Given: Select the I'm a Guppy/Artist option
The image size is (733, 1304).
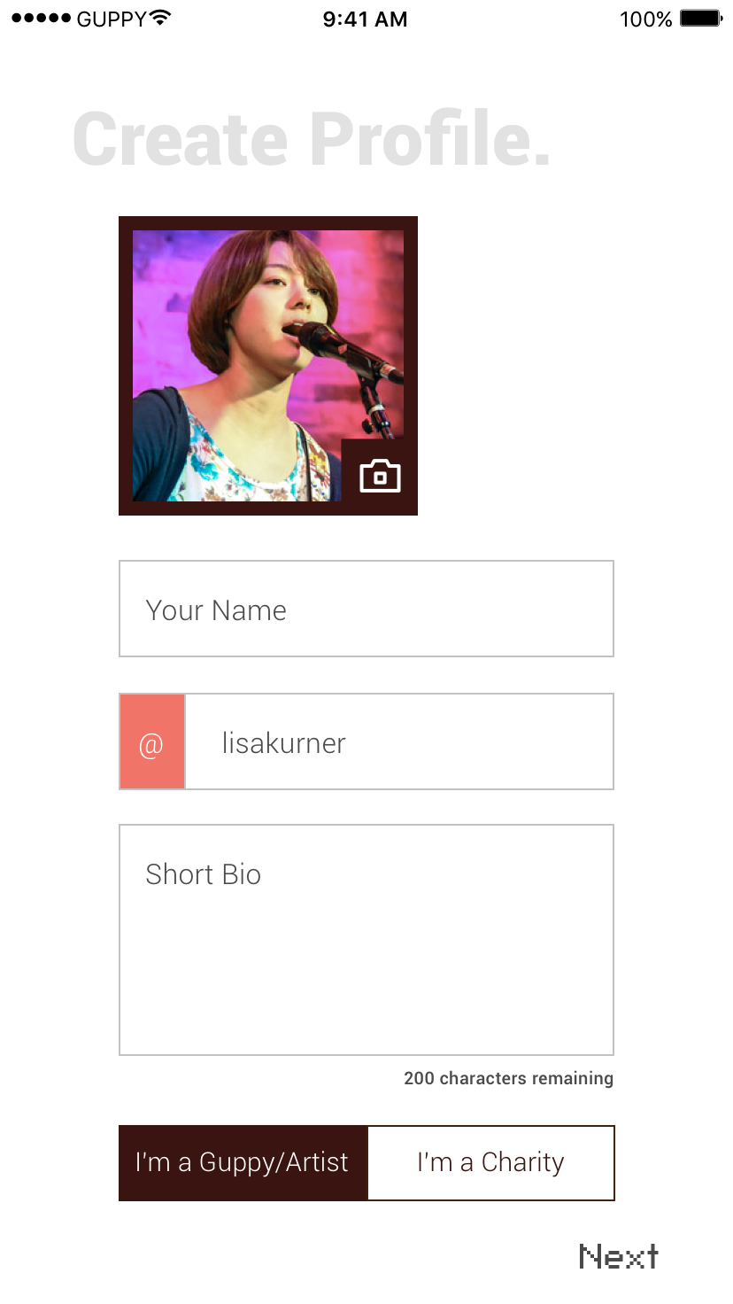Looking at the screenshot, I should 243,1163.
